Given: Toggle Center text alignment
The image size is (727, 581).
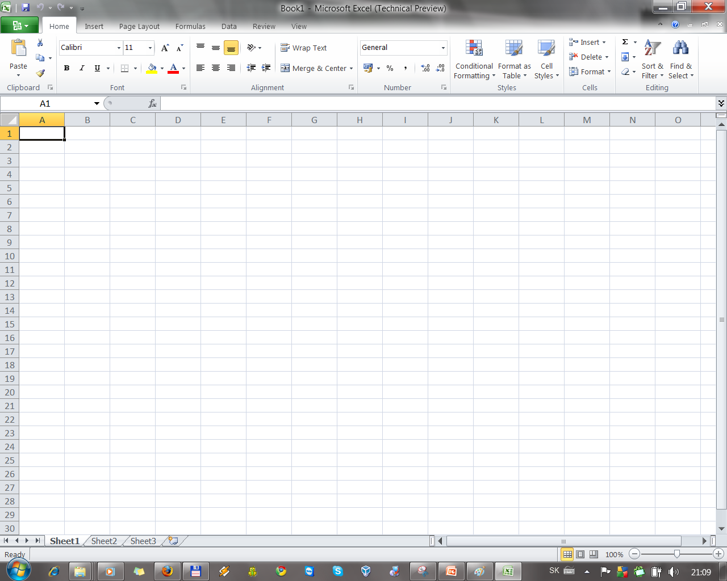Looking at the screenshot, I should click(x=216, y=68).
